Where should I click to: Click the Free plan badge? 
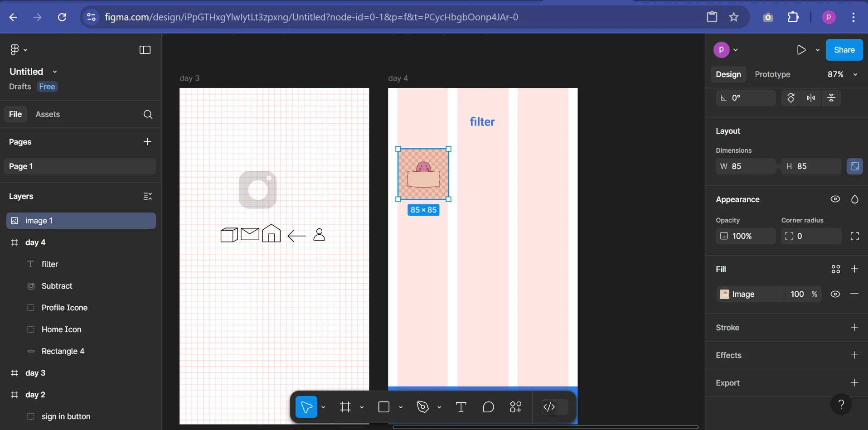pos(47,87)
